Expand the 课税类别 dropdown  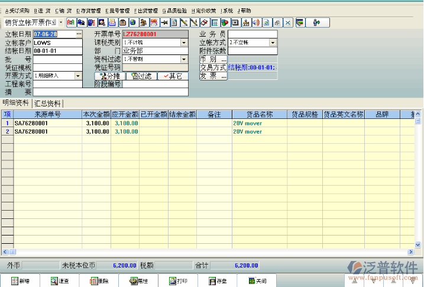[x=184, y=43]
